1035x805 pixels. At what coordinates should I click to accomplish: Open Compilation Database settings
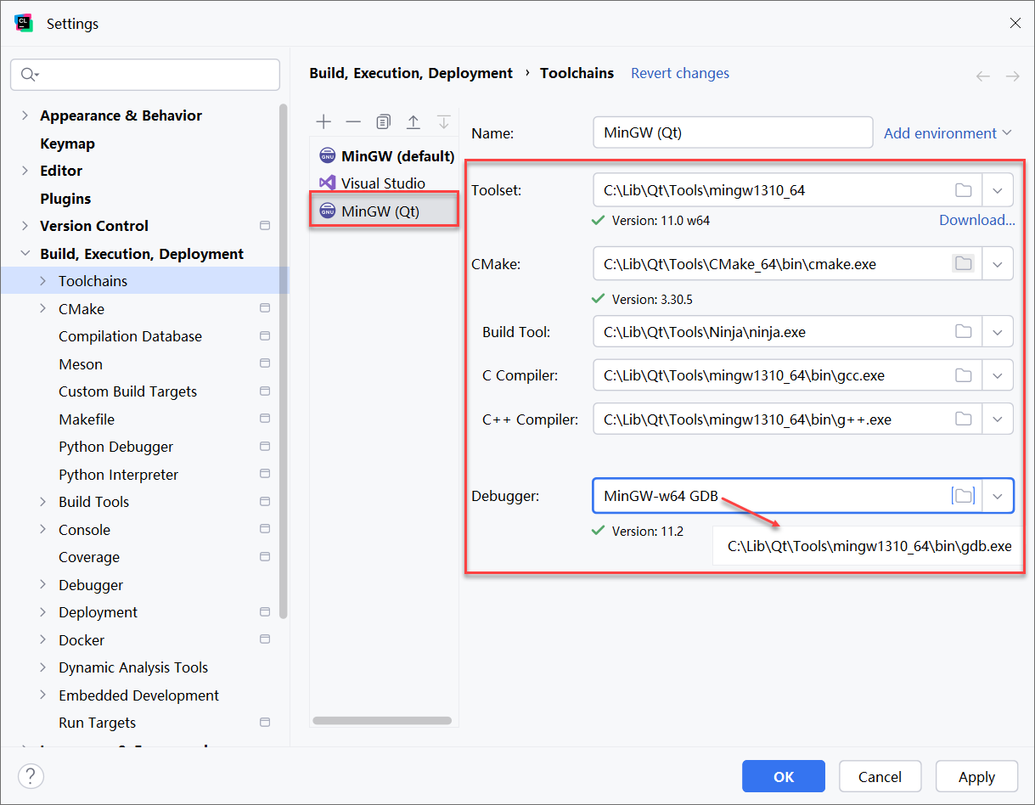click(130, 336)
